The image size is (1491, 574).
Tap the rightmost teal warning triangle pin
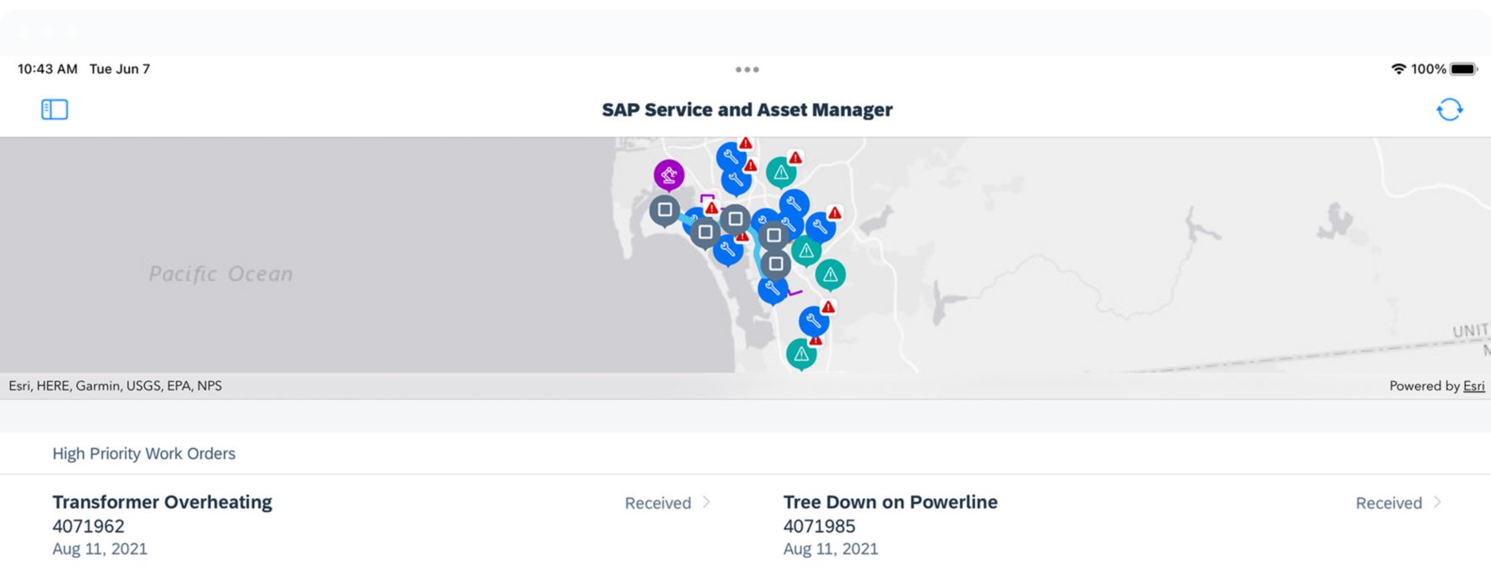tap(830, 274)
